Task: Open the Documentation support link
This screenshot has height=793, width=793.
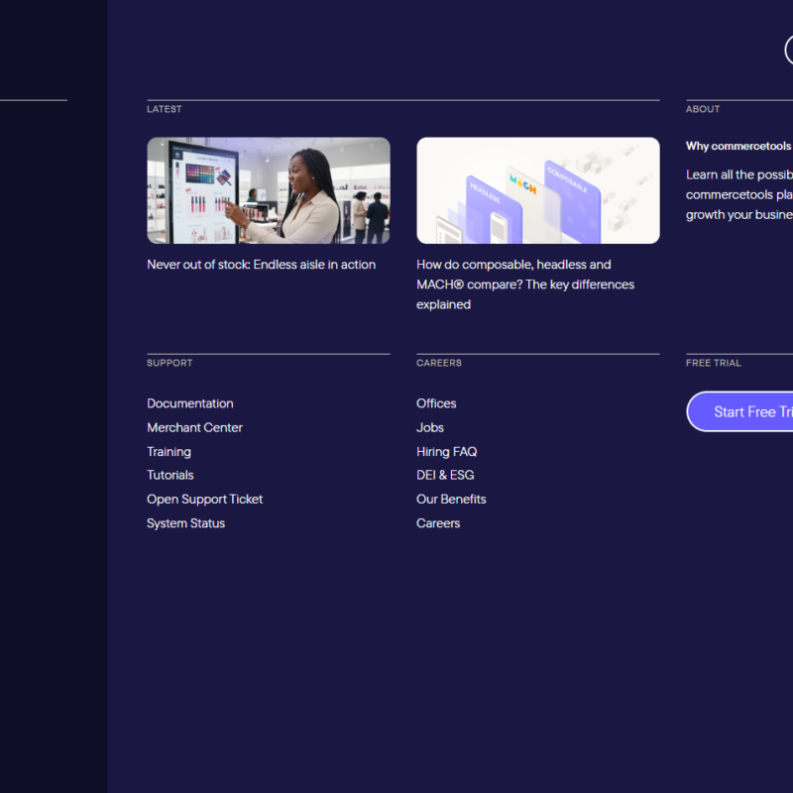Action: pos(190,403)
